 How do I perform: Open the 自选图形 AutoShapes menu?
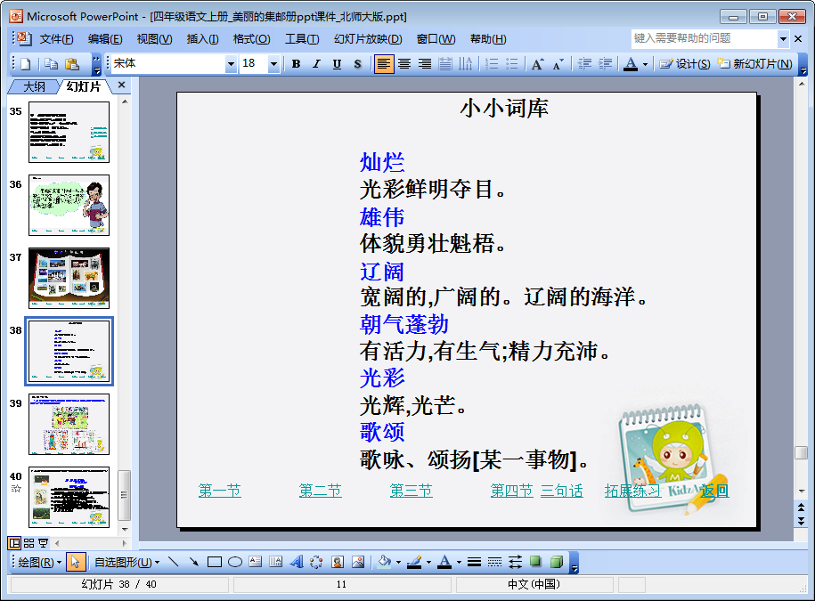click(x=126, y=562)
